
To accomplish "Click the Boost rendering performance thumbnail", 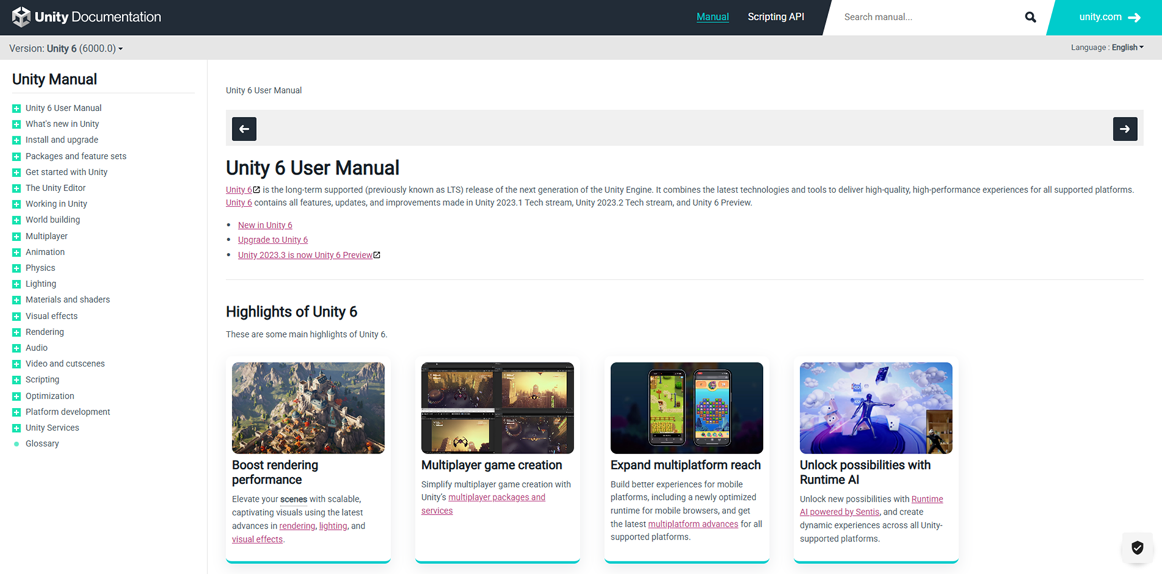I will [308, 408].
